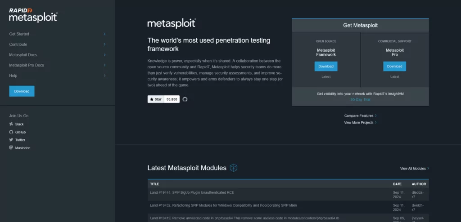This screenshot has height=222, width=461.
Task: Open the 30-Day Trial link
Action: [x=360, y=100]
